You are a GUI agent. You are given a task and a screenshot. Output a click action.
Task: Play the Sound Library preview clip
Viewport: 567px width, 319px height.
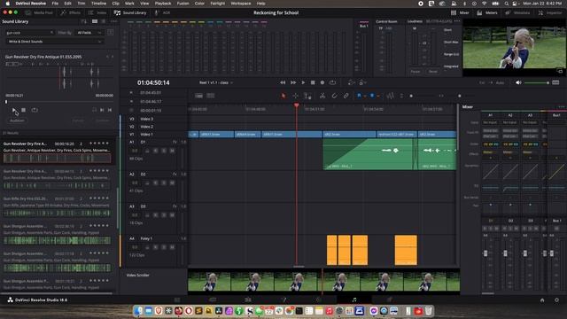[14, 110]
